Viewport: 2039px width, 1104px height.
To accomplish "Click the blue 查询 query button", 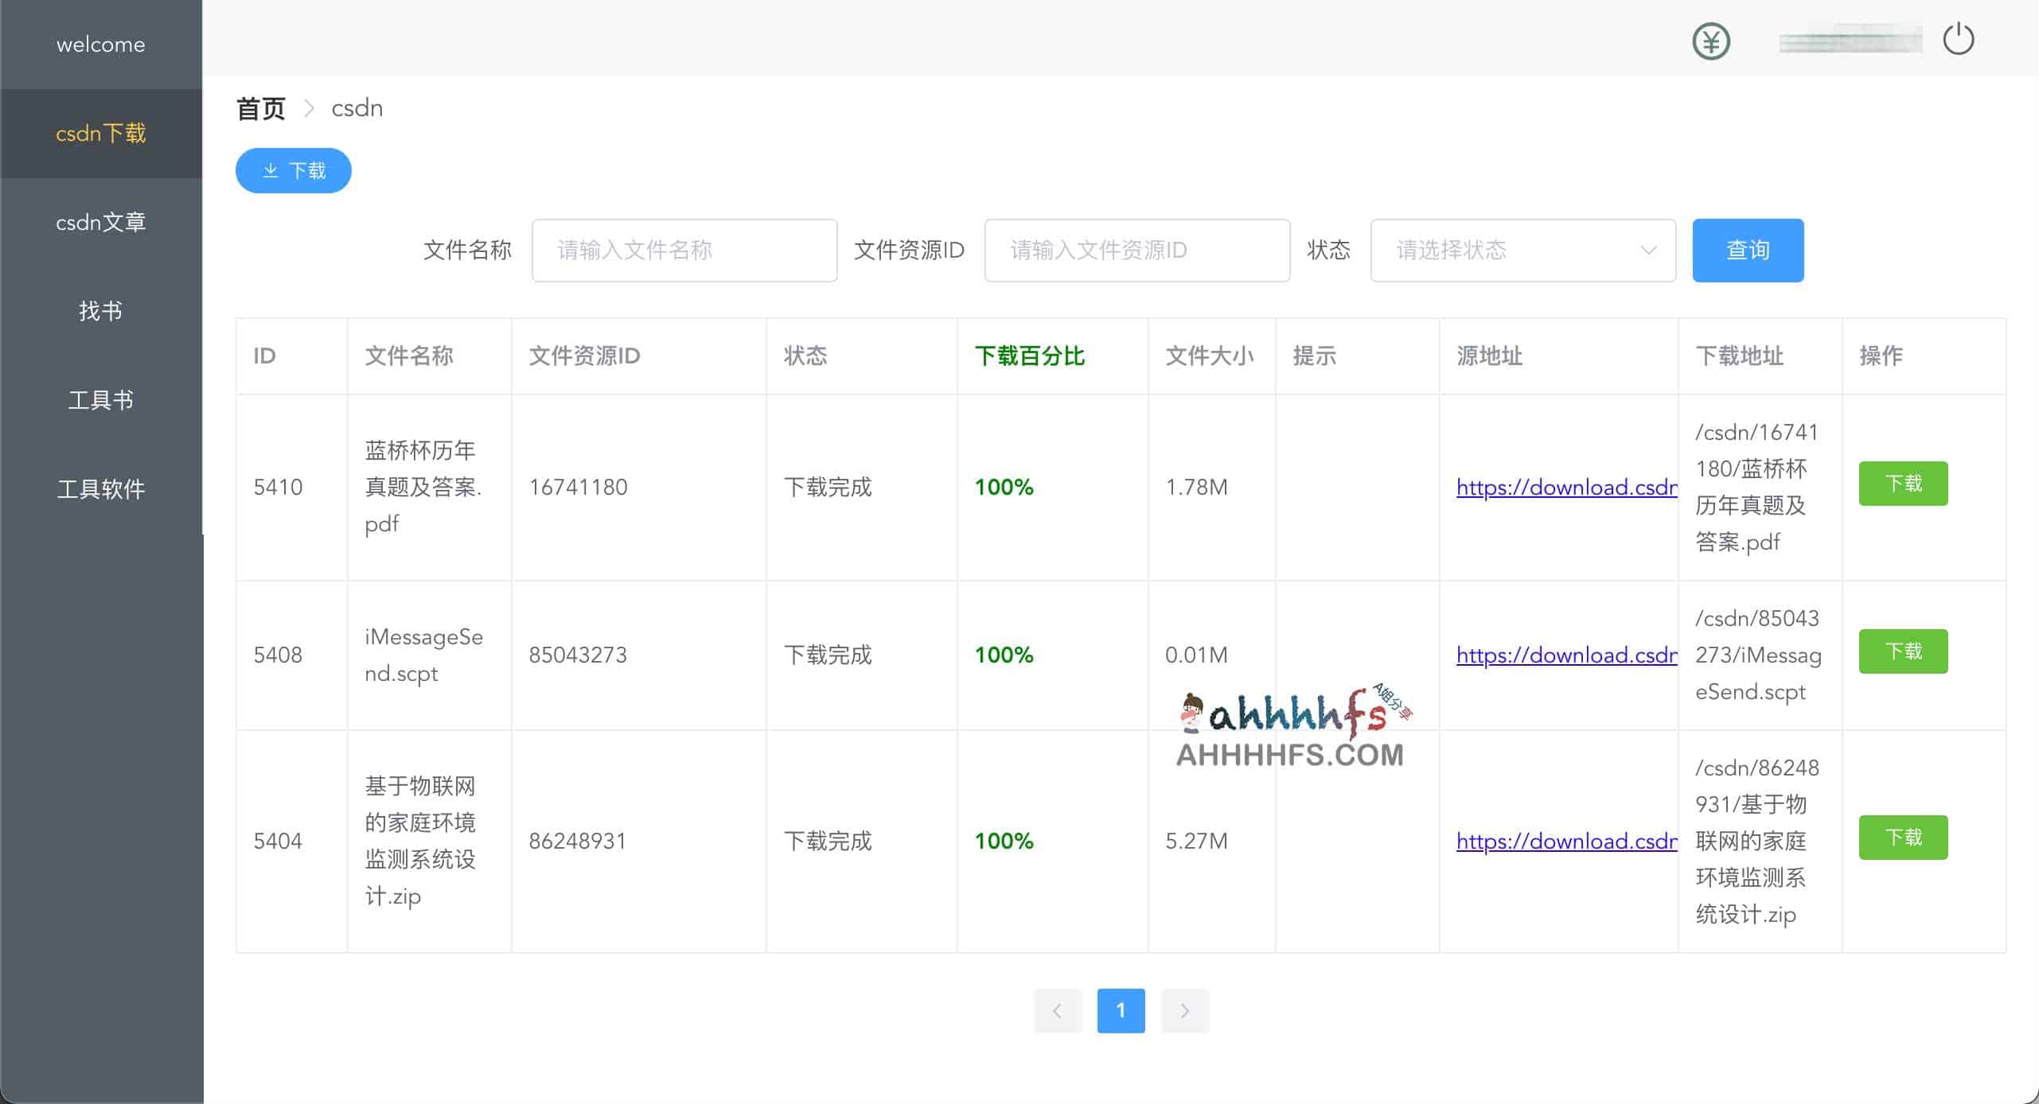I will 1748,250.
